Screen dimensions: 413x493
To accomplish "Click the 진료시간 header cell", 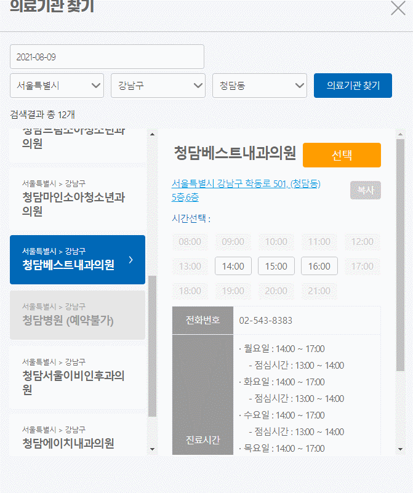I will [x=202, y=395].
